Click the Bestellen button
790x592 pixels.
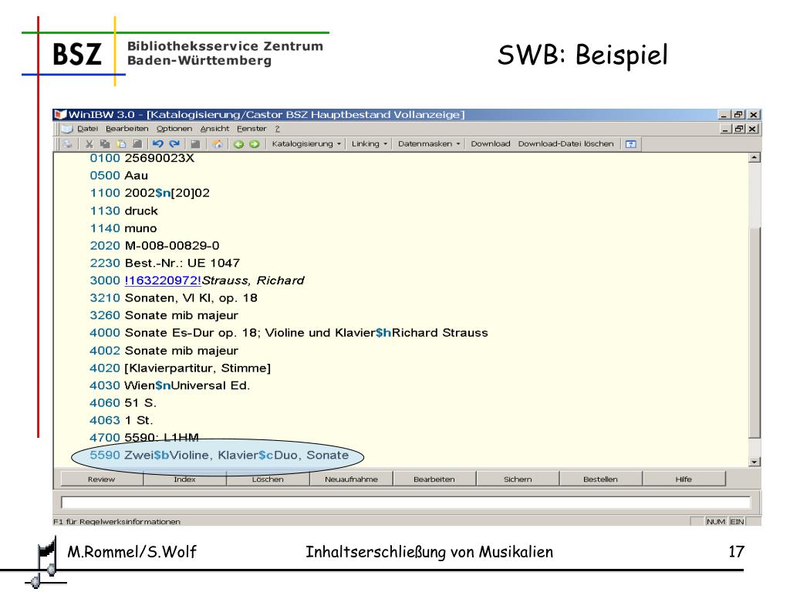(600, 479)
